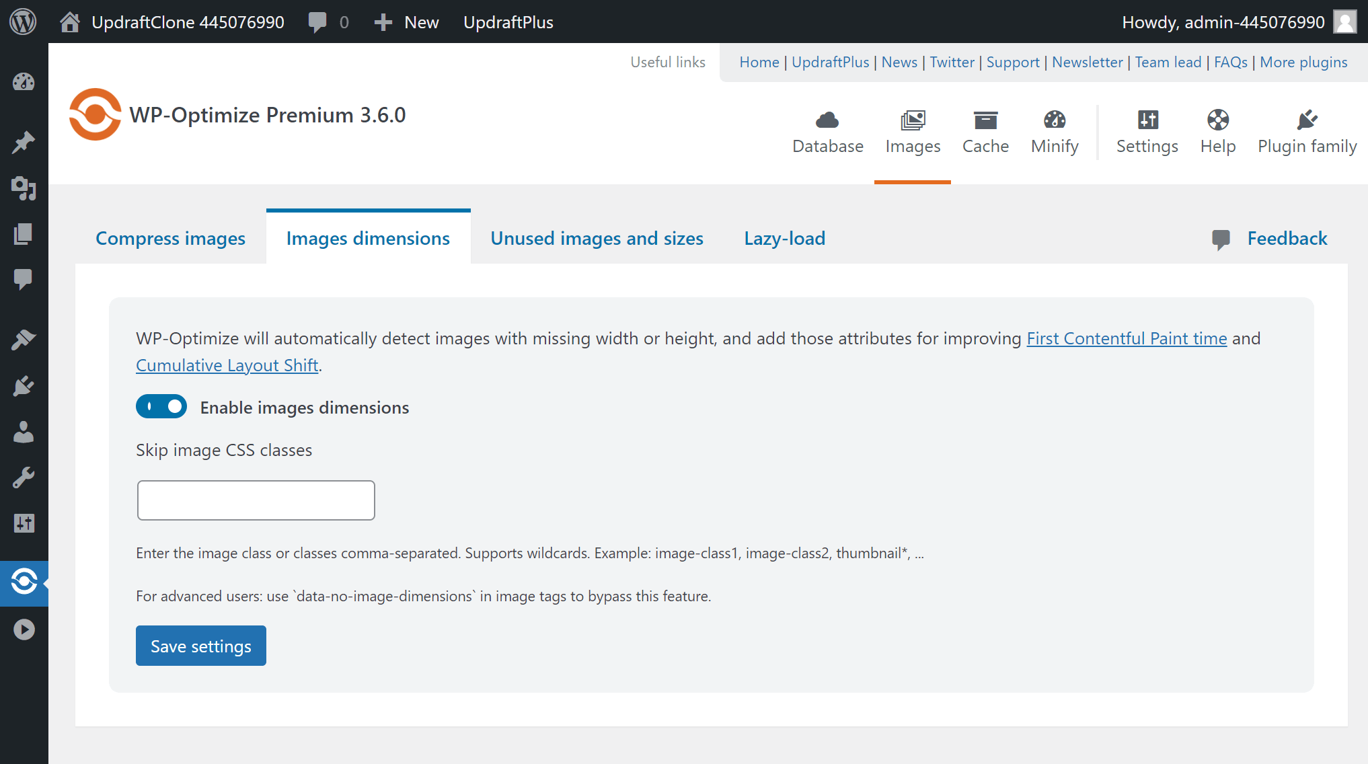The image size is (1368, 764).
Task: Click the UpdraftClone 445076990 site name
Action: (188, 22)
